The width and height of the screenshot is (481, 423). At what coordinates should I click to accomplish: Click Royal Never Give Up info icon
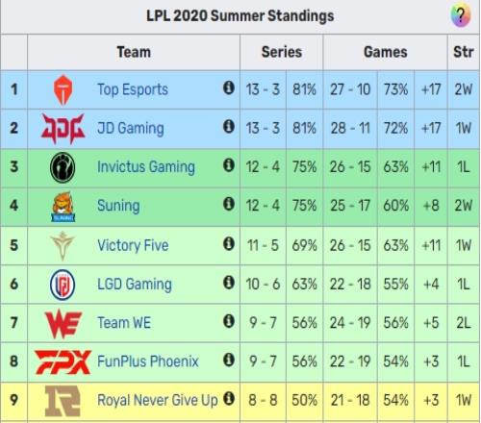229,399
